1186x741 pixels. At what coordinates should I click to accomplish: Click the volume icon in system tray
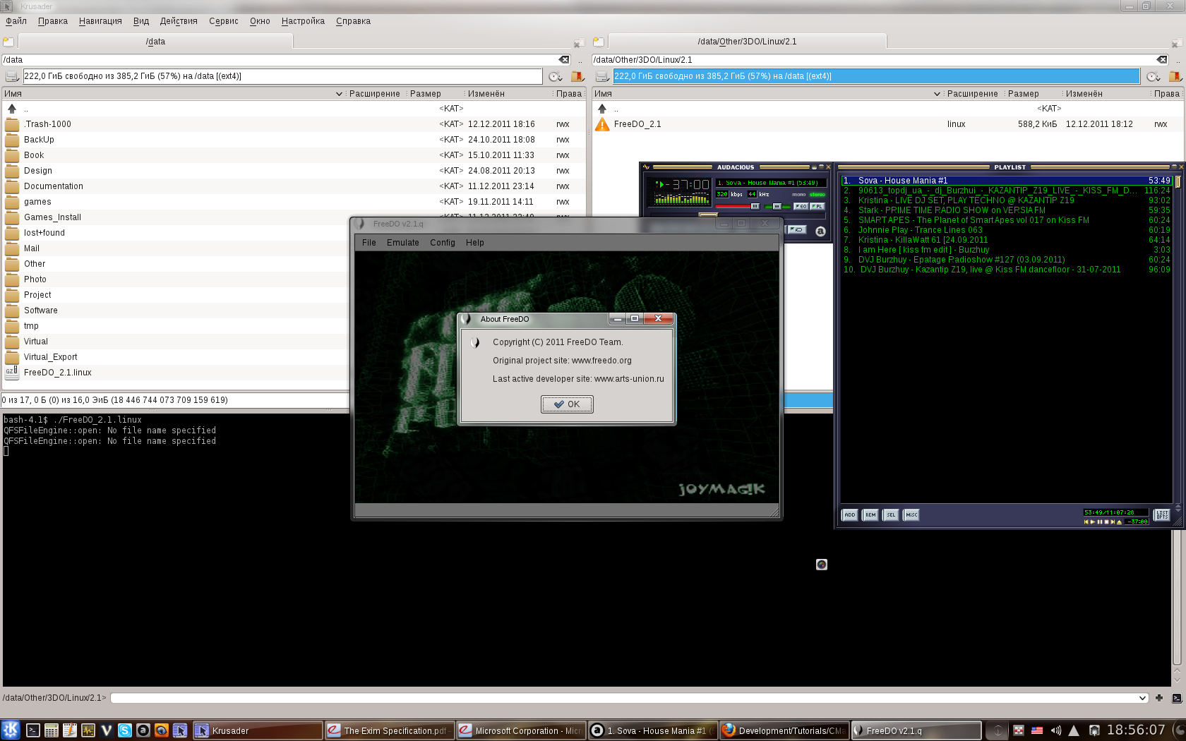[x=1056, y=730]
